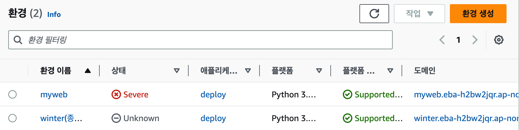
Task: Open the Info link next to 환경
Action: click(x=54, y=15)
